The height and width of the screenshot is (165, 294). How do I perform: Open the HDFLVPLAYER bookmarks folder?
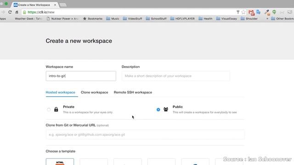182,18
